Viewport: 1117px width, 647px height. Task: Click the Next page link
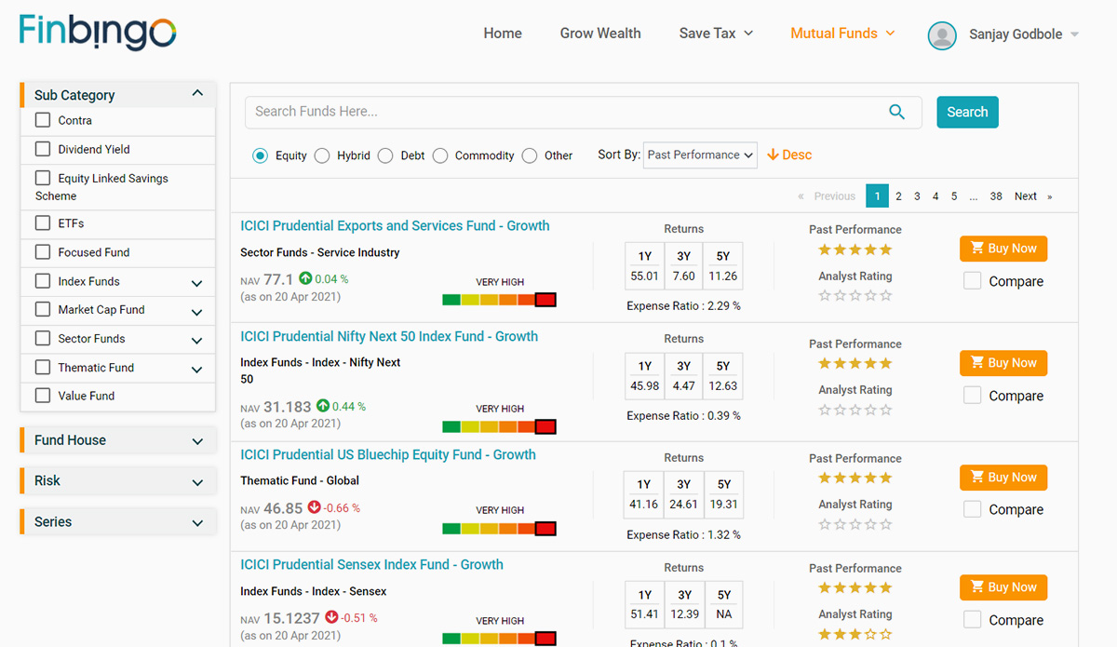[x=1026, y=196]
